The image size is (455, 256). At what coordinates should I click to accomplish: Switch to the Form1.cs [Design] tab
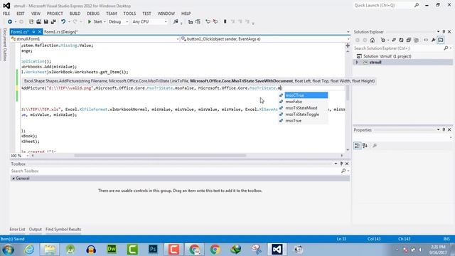(x=60, y=32)
